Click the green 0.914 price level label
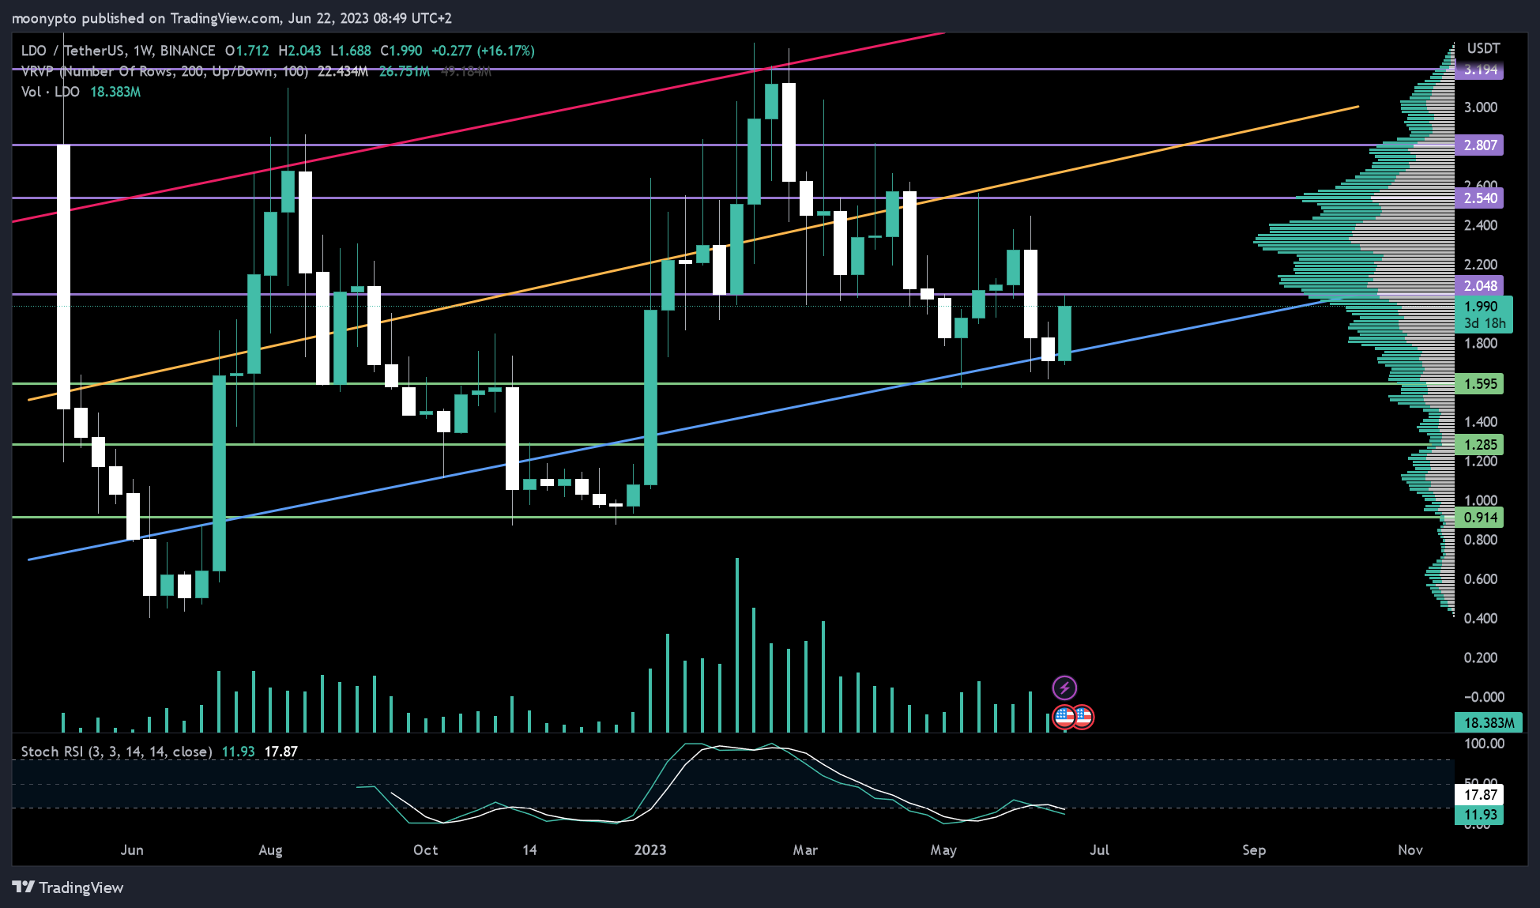The height and width of the screenshot is (908, 1540). coord(1480,518)
